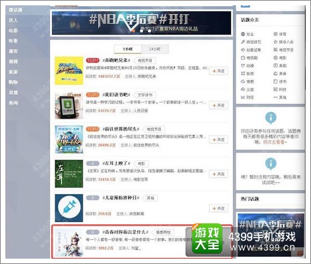311x264 pixels.
Task: Click read count 51231.7万 for #我们读书吧#
Action: [x=107, y=111]
